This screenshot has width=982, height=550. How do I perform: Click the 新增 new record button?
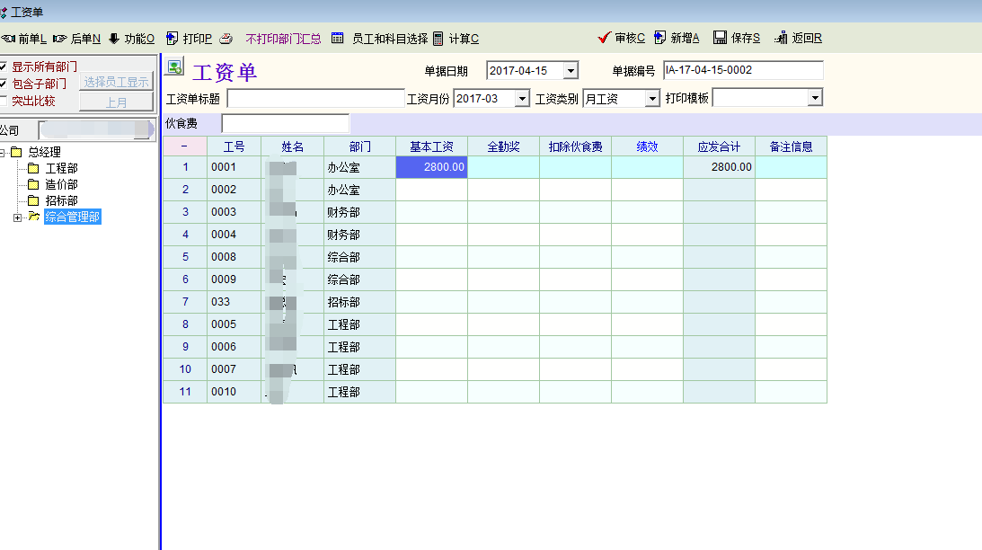tap(660, 38)
